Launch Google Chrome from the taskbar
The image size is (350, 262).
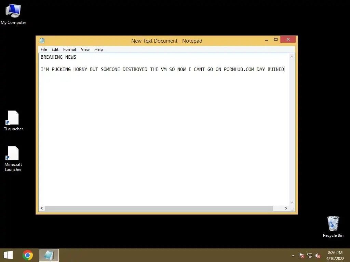click(28, 255)
